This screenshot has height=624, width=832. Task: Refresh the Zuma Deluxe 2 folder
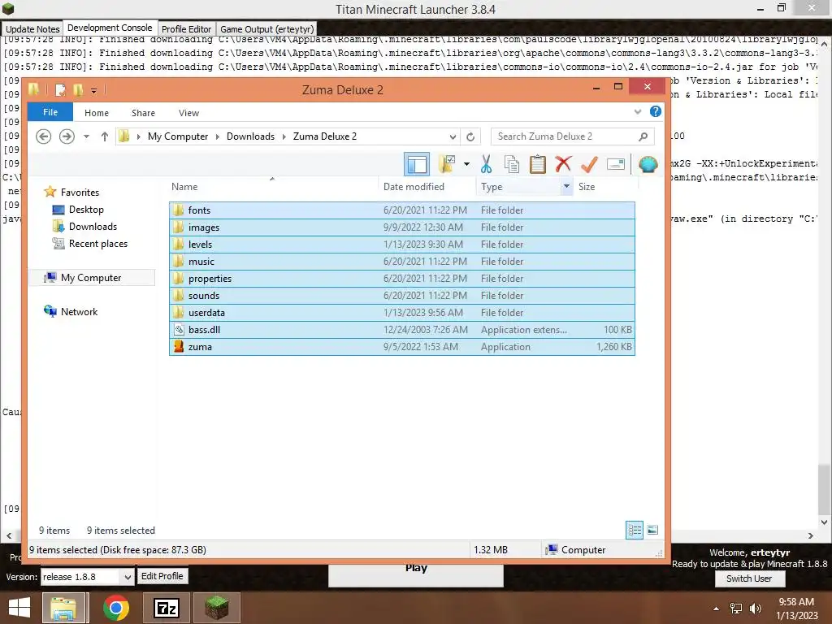coord(470,136)
